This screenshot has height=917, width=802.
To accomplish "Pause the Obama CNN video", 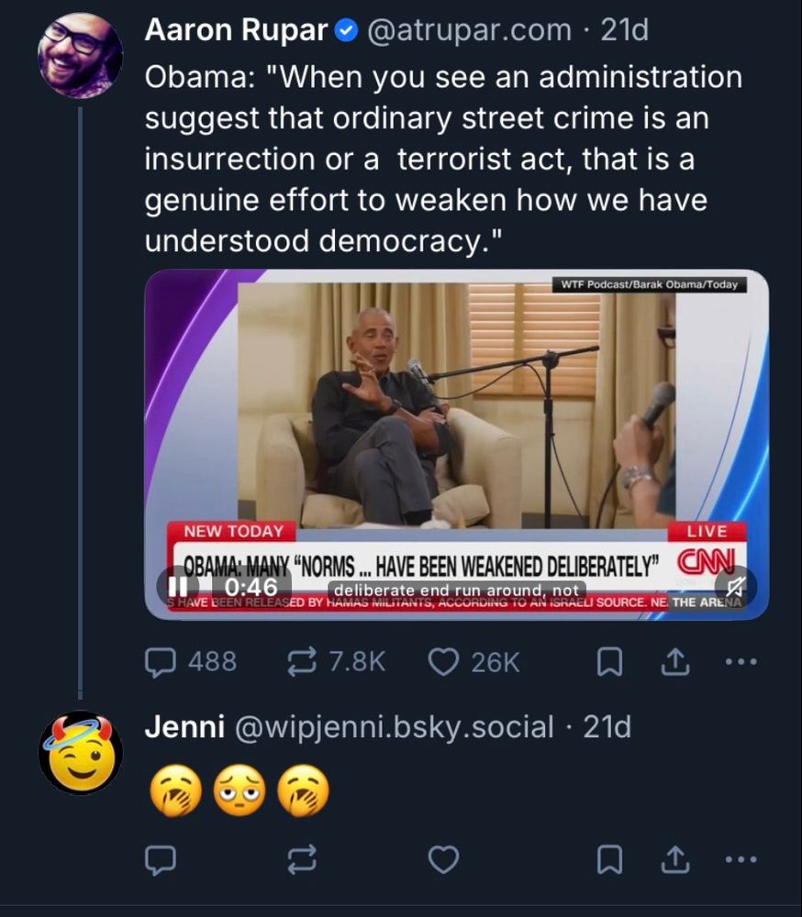I will 181,584.
